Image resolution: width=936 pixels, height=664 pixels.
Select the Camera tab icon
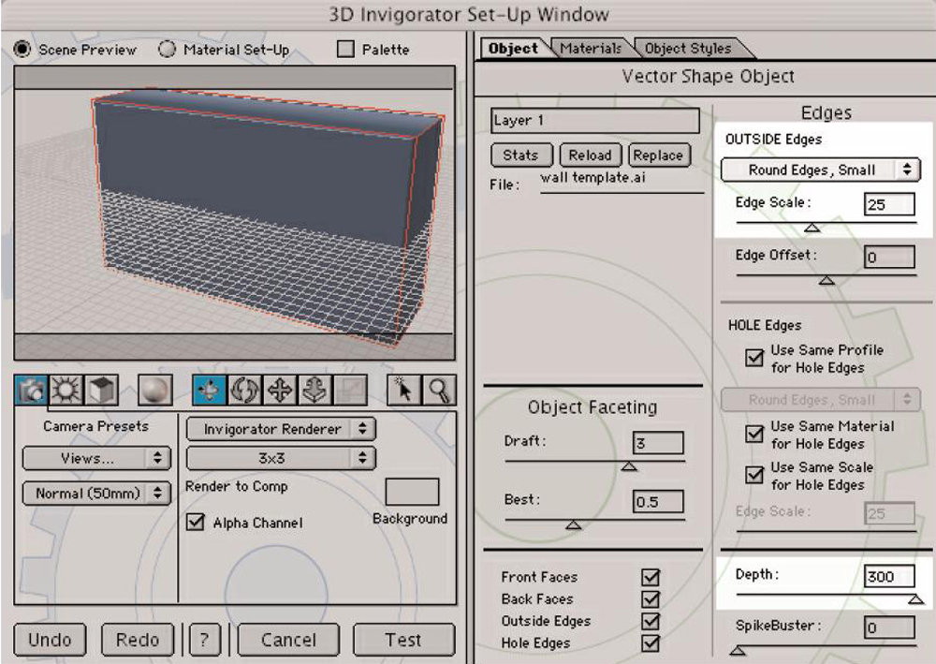tap(31, 391)
